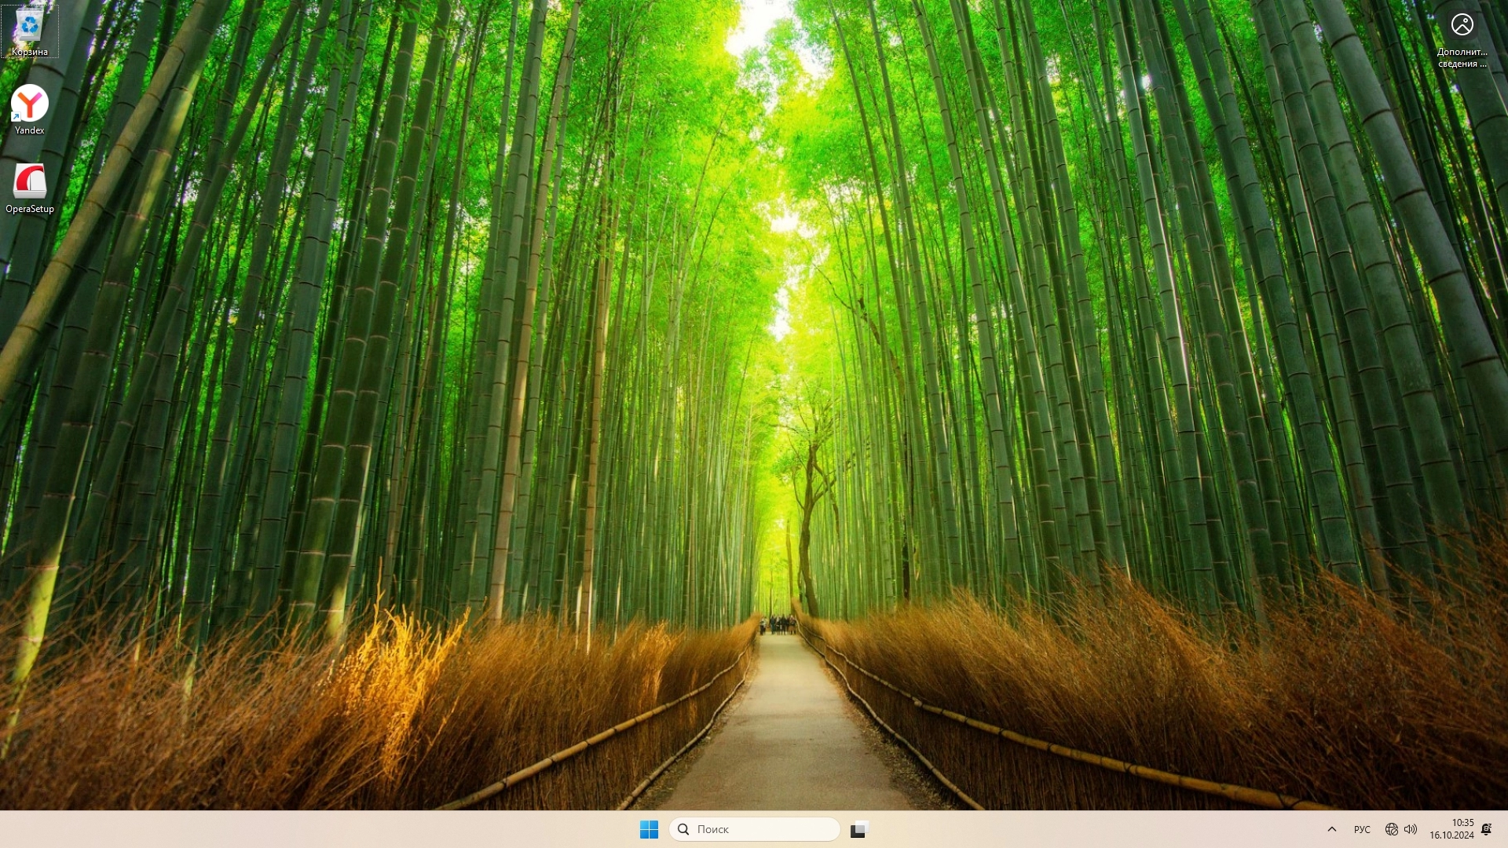Open the calendar flyout via 10:35 clock
Viewport: 1508px width, 848px height.
coord(1462,823)
